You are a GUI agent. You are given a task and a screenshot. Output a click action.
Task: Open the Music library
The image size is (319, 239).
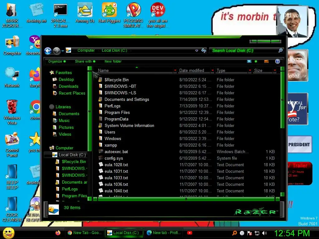pos(64,121)
